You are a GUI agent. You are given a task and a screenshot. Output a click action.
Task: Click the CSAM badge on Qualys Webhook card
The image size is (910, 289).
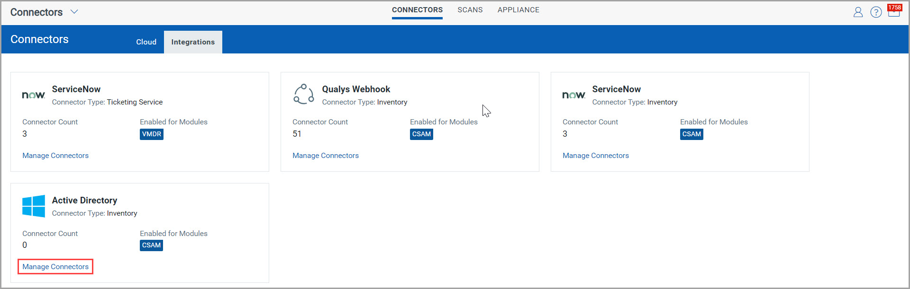pos(421,134)
